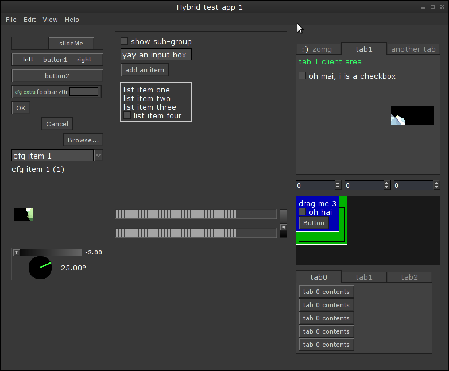Click the up/down arrows of the first number spinner
The width and height of the screenshot is (449, 371).
tap(338, 185)
